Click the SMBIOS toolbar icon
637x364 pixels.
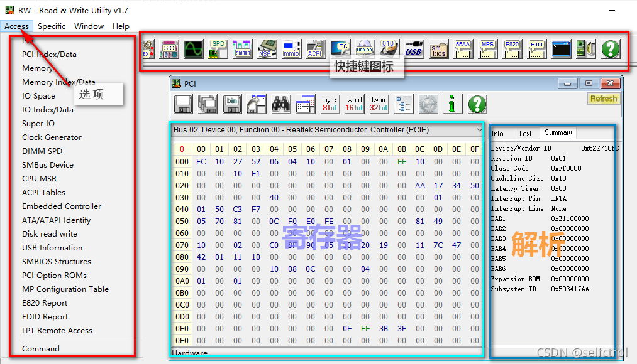pos(438,49)
